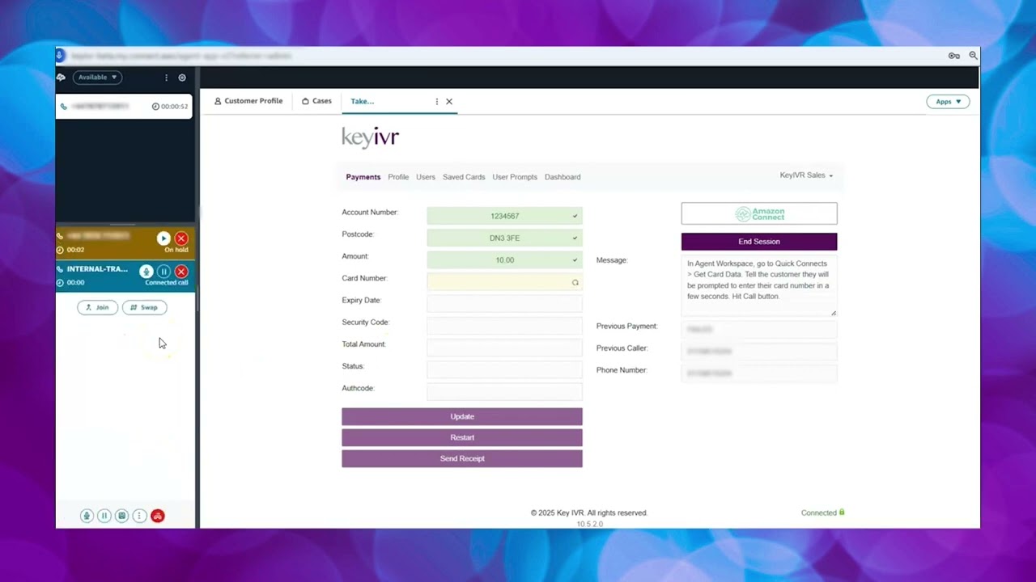Click the phone icon on the incoming contact card
The image size is (1036, 582).
[64, 107]
